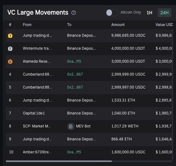Click USD value in SCP Market row

[164, 126]
